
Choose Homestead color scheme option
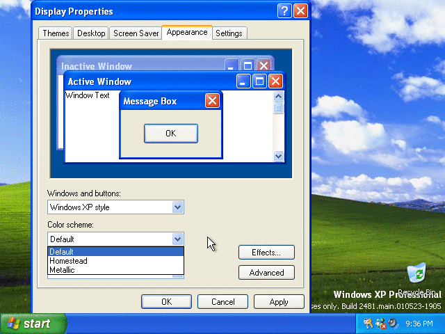coord(116,261)
